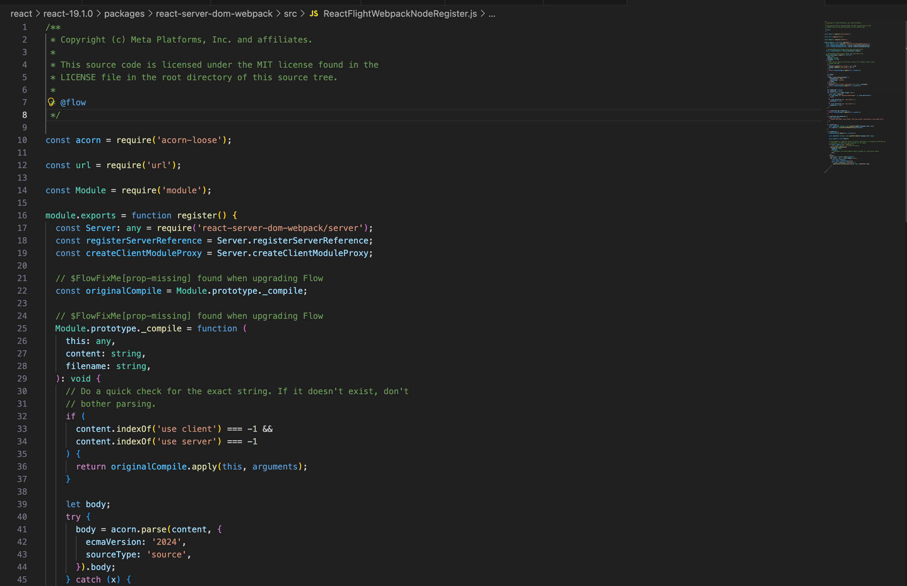Image resolution: width=907 pixels, height=586 pixels.
Task: Click the 'src' breadcrumb segment
Action: (x=290, y=14)
